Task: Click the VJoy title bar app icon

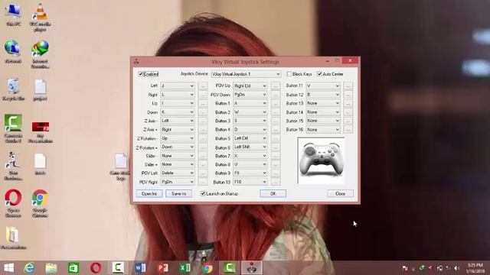Action: coord(136,62)
